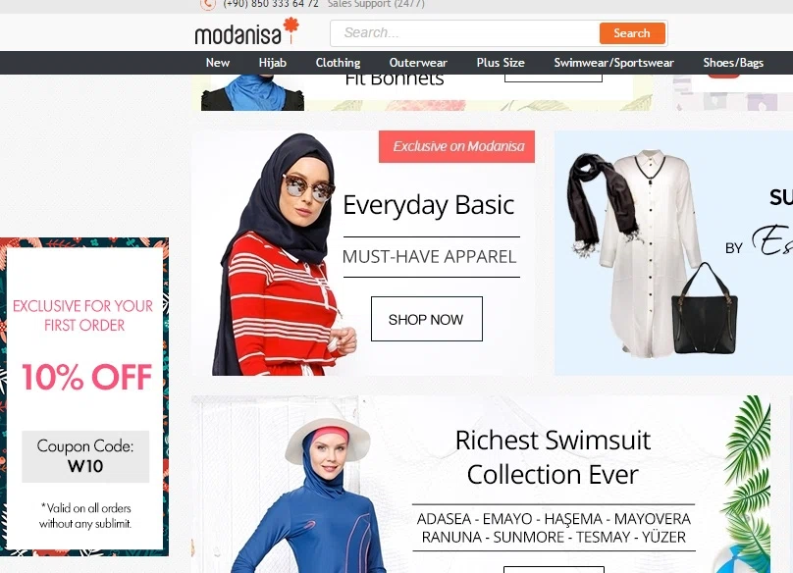Click the Exclusive on Modanisa badge
This screenshot has height=573, width=793.
click(456, 146)
